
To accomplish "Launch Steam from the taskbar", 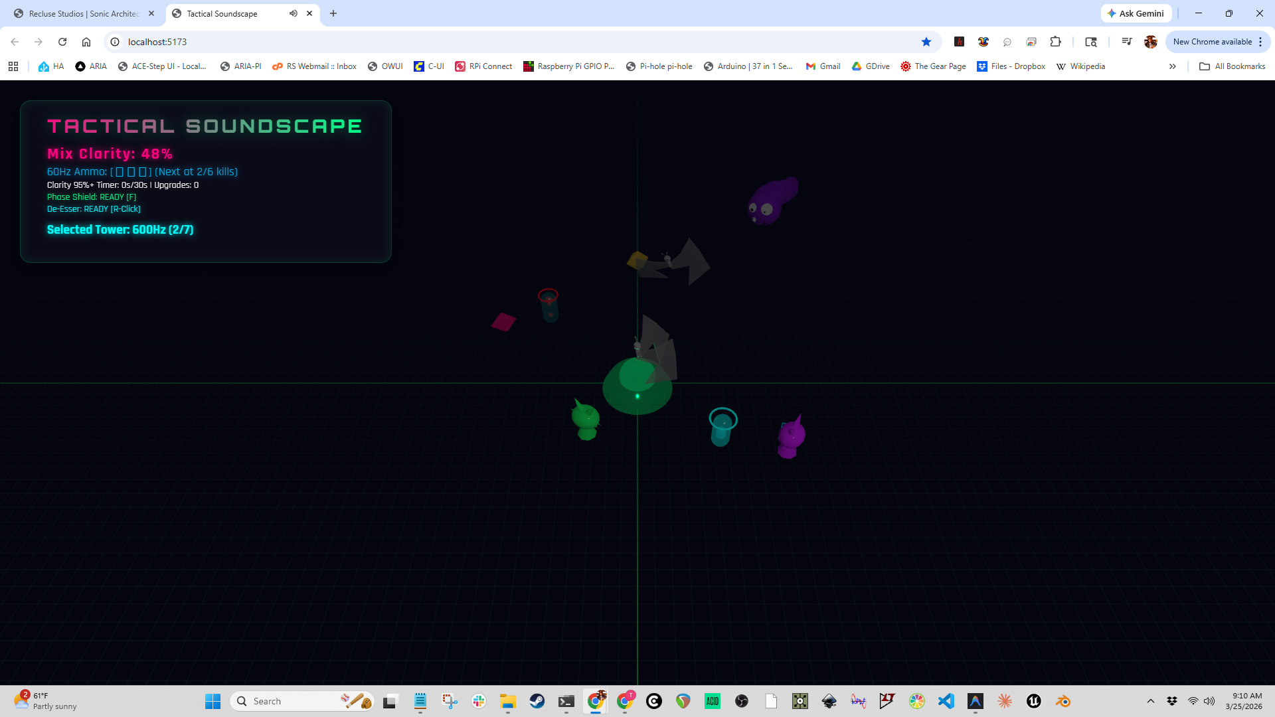I will coord(537,700).
